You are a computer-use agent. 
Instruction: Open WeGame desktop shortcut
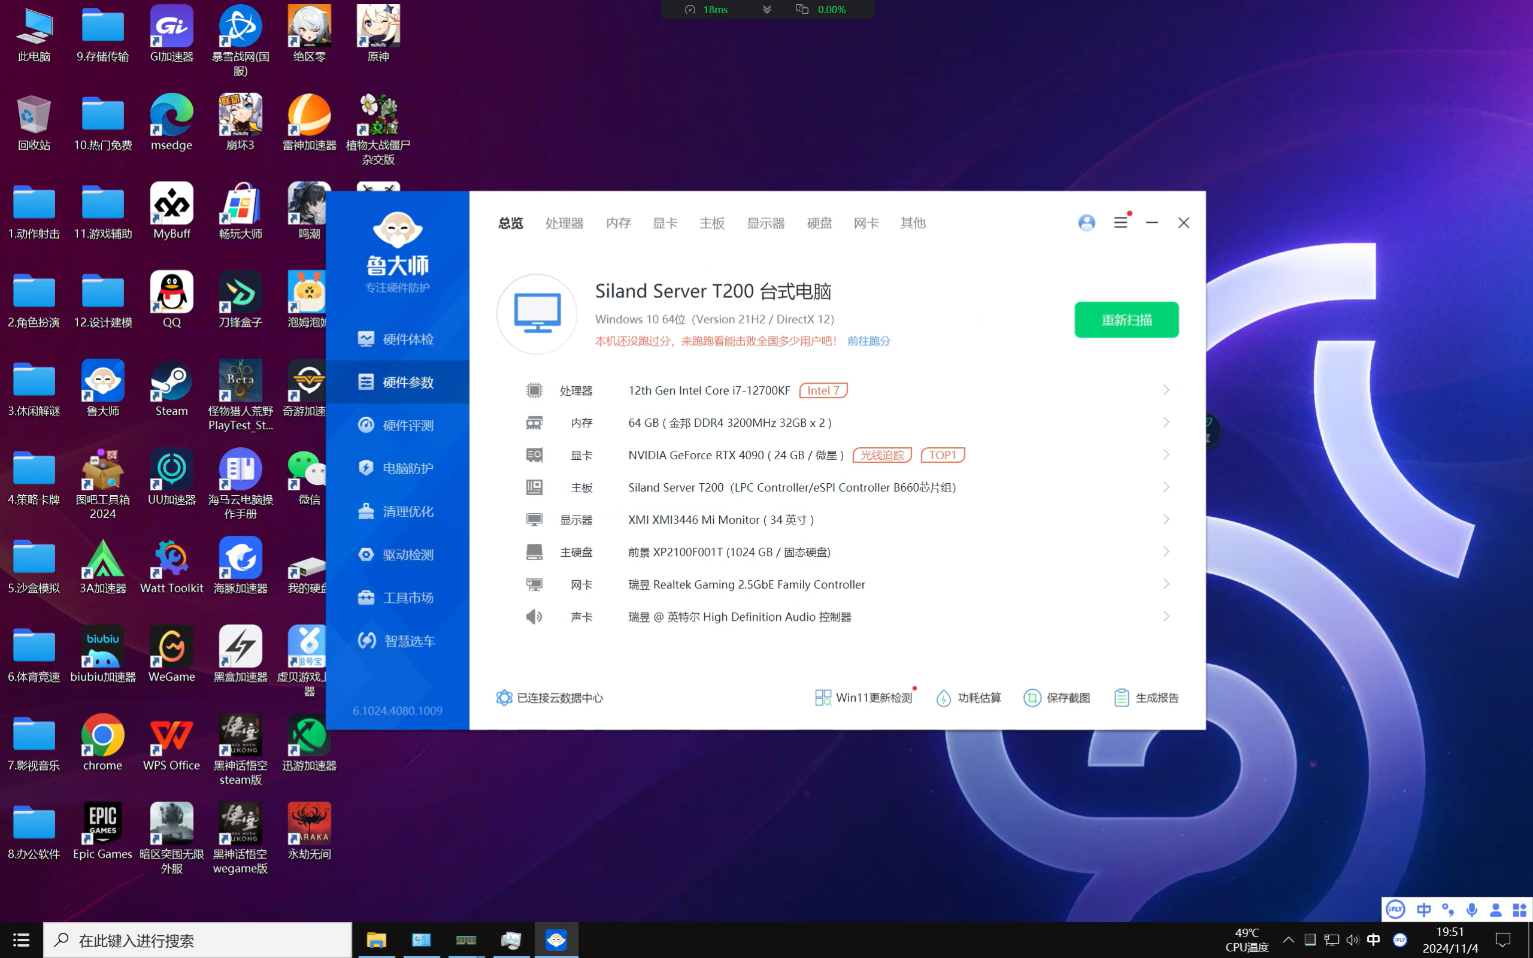[172, 654]
